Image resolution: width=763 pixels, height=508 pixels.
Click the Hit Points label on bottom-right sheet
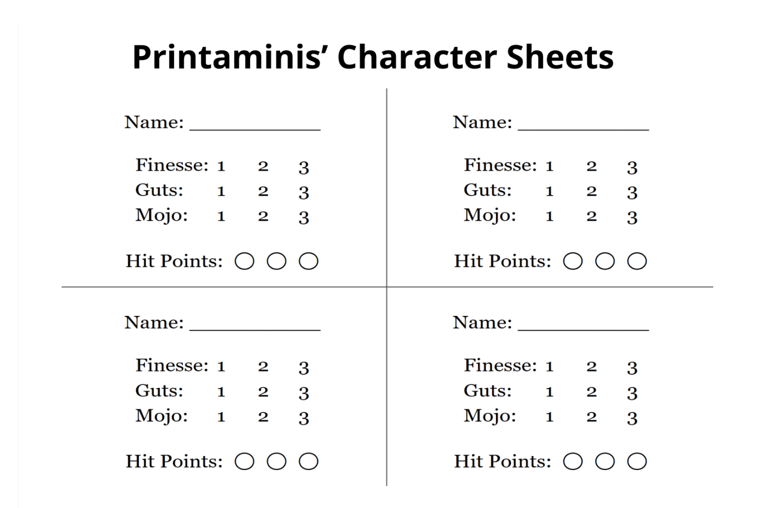(x=502, y=461)
